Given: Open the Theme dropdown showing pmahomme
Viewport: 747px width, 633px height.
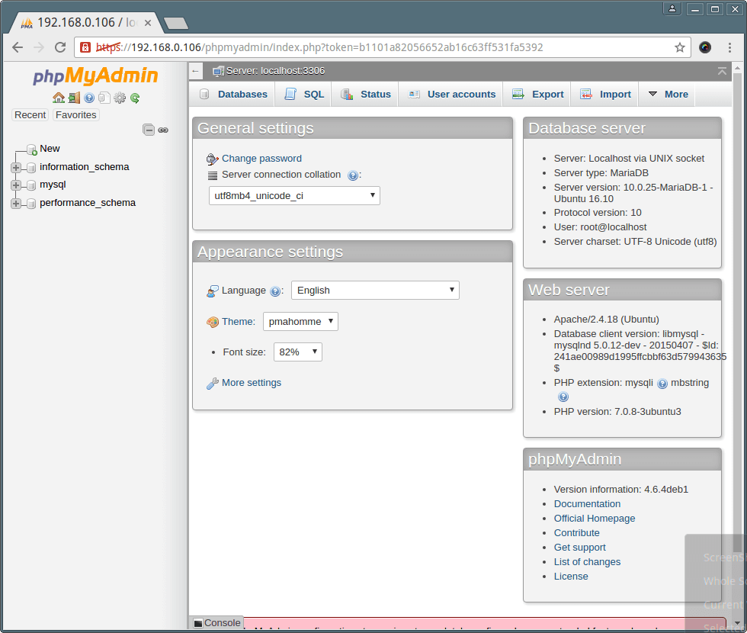Looking at the screenshot, I should tap(300, 321).
